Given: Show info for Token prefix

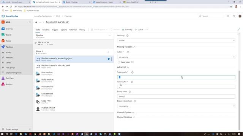Looking at the screenshot, I should point(133,72).
